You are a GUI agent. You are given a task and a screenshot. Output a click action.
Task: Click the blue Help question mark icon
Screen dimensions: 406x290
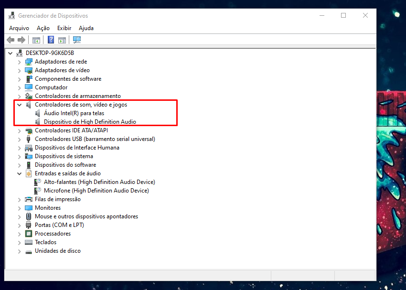pyautogui.click(x=51, y=40)
